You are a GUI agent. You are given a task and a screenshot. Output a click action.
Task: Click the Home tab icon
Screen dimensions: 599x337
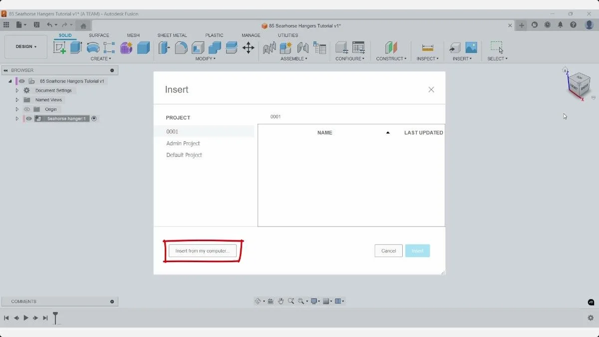pyautogui.click(x=83, y=26)
